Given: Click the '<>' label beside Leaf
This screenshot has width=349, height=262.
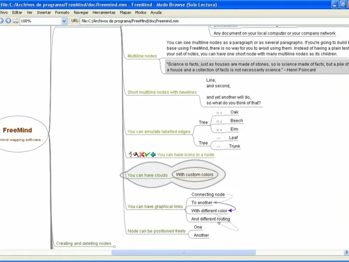Looking at the screenshot, I should tap(219, 138).
